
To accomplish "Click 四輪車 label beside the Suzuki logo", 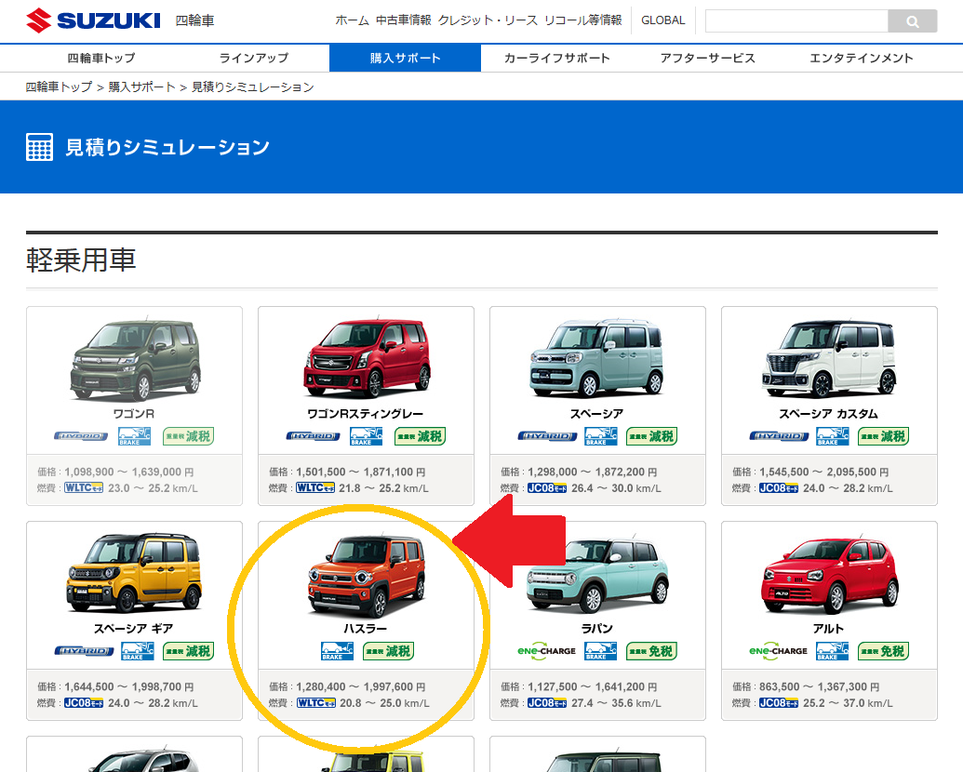I will click(194, 20).
